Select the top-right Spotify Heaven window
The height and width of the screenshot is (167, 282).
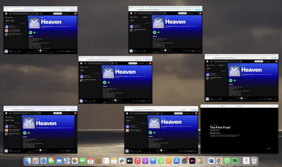[x=165, y=30]
